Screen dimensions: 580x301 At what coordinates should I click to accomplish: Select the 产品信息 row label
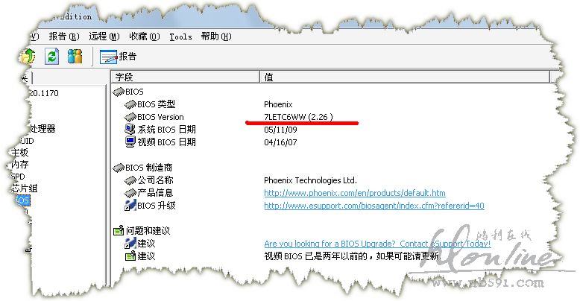(x=155, y=193)
